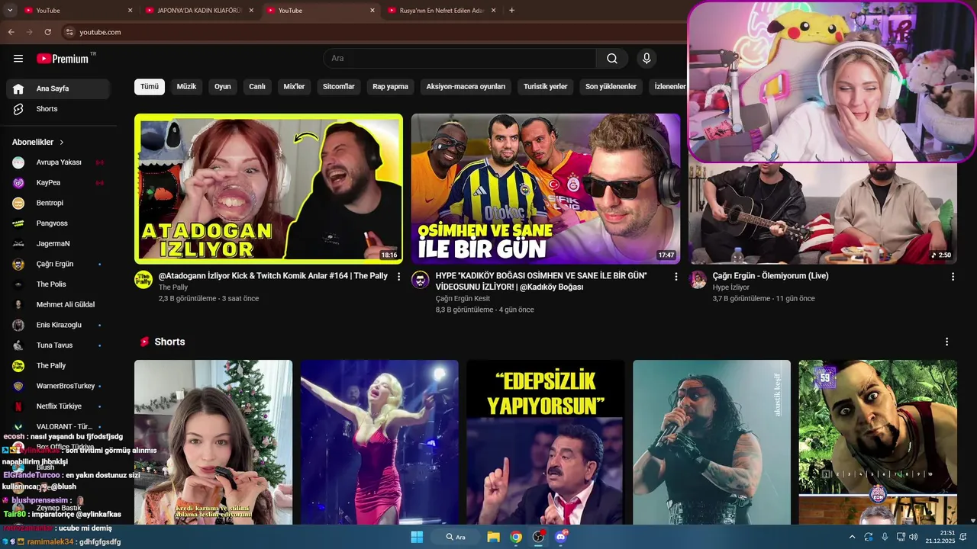Open Windows Start menu
Screen dimensions: 977x549
click(417, 537)
